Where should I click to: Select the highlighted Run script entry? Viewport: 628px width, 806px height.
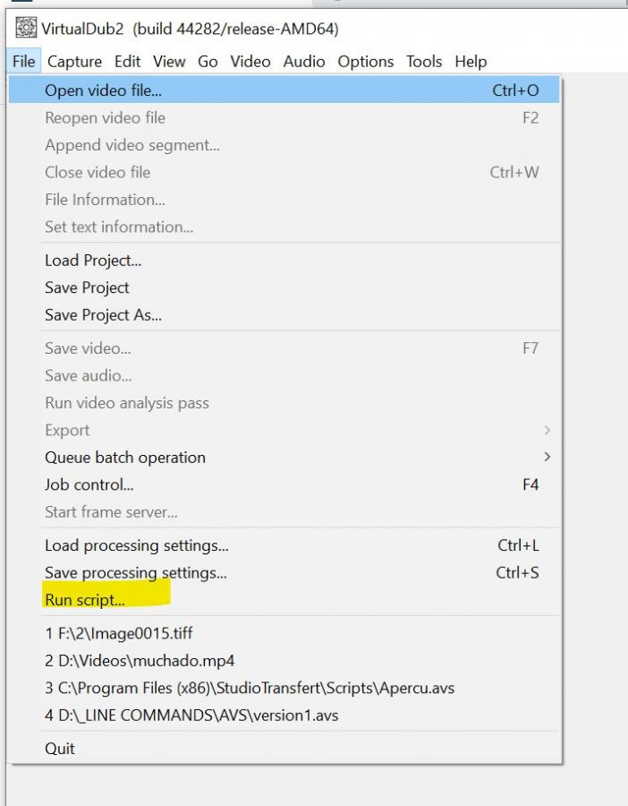[x=284, y=600]
